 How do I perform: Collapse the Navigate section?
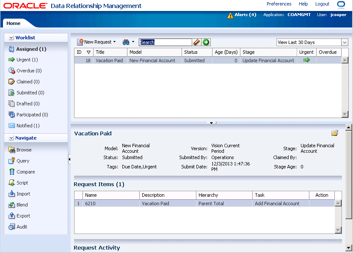(11, 138)
